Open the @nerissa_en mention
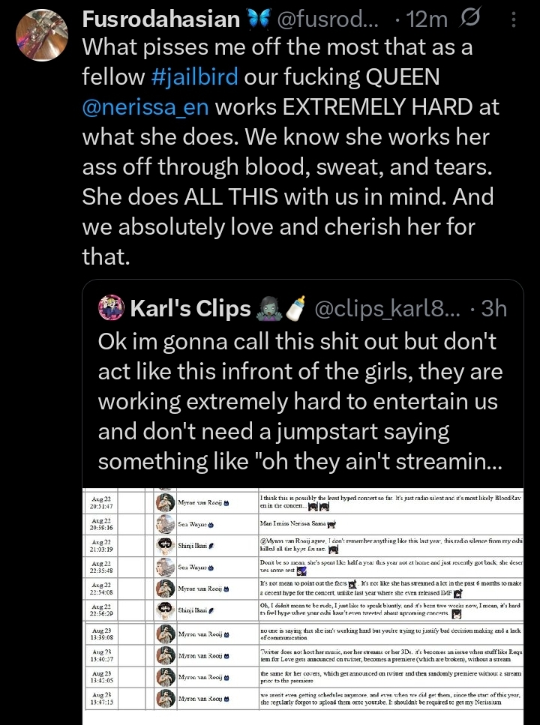540x725 pixels. (x=145, y=106)
